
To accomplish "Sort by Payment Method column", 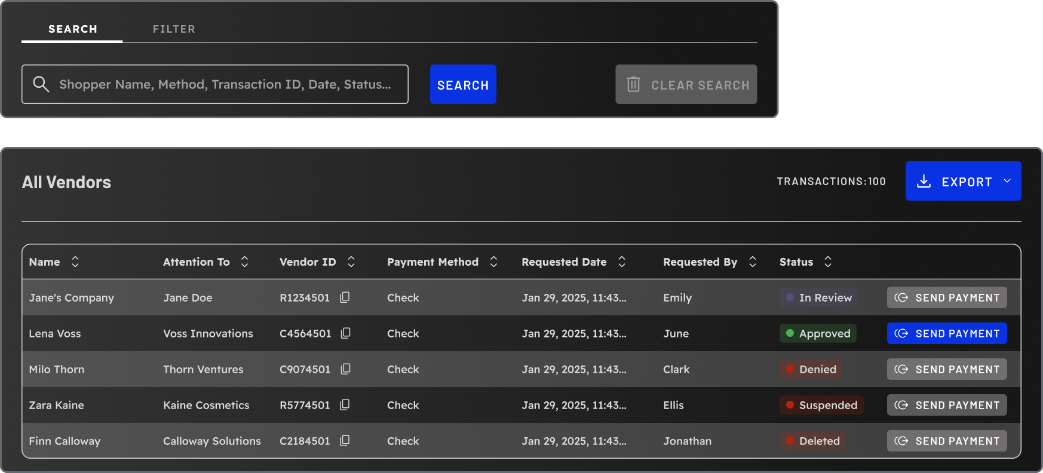I will pos(493,262).
